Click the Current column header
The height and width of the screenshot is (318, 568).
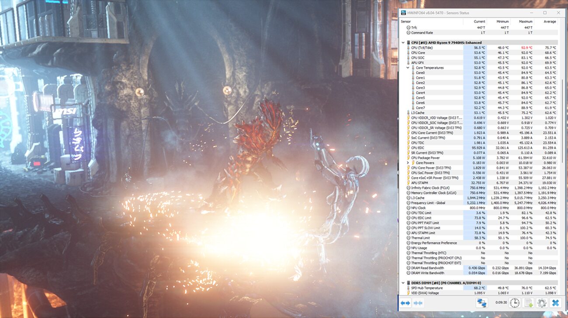pos(475,21)
